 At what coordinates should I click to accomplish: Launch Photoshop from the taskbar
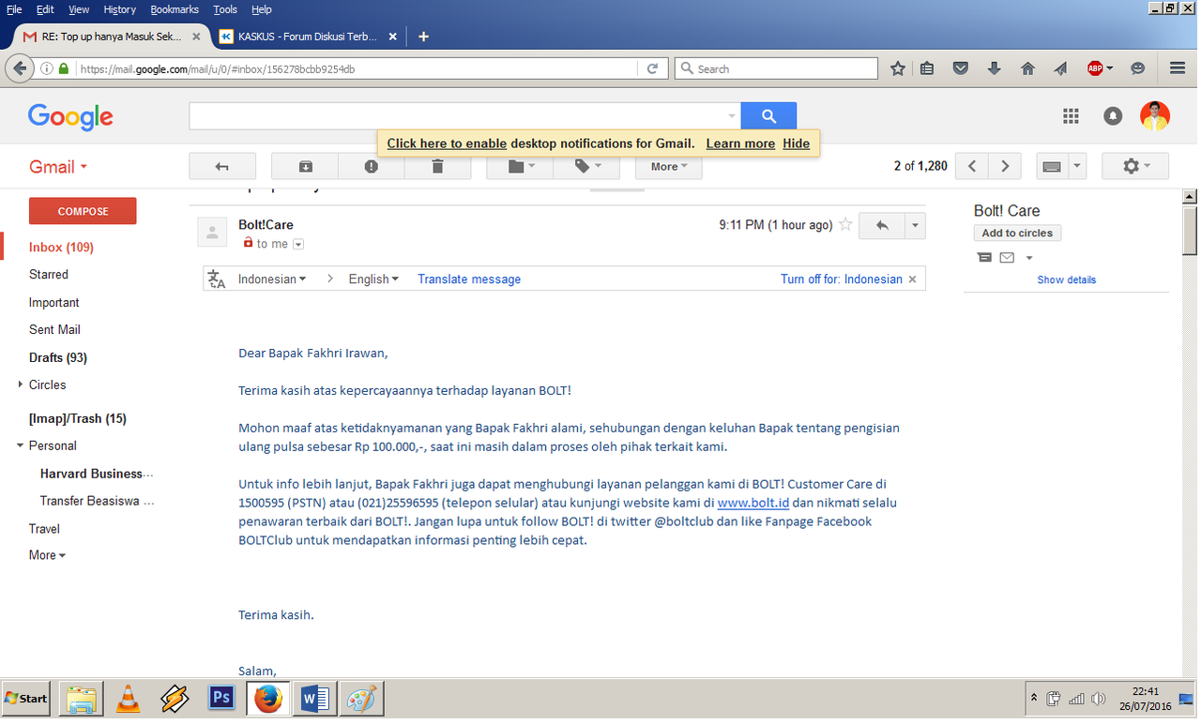pyautogui.click(x=221, y=699)
